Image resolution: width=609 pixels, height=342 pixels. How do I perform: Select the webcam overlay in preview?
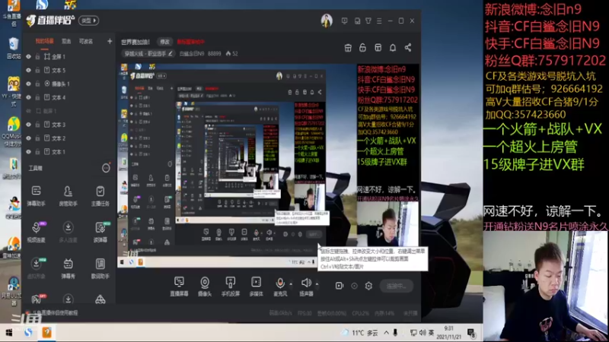(x=387, y=223)
